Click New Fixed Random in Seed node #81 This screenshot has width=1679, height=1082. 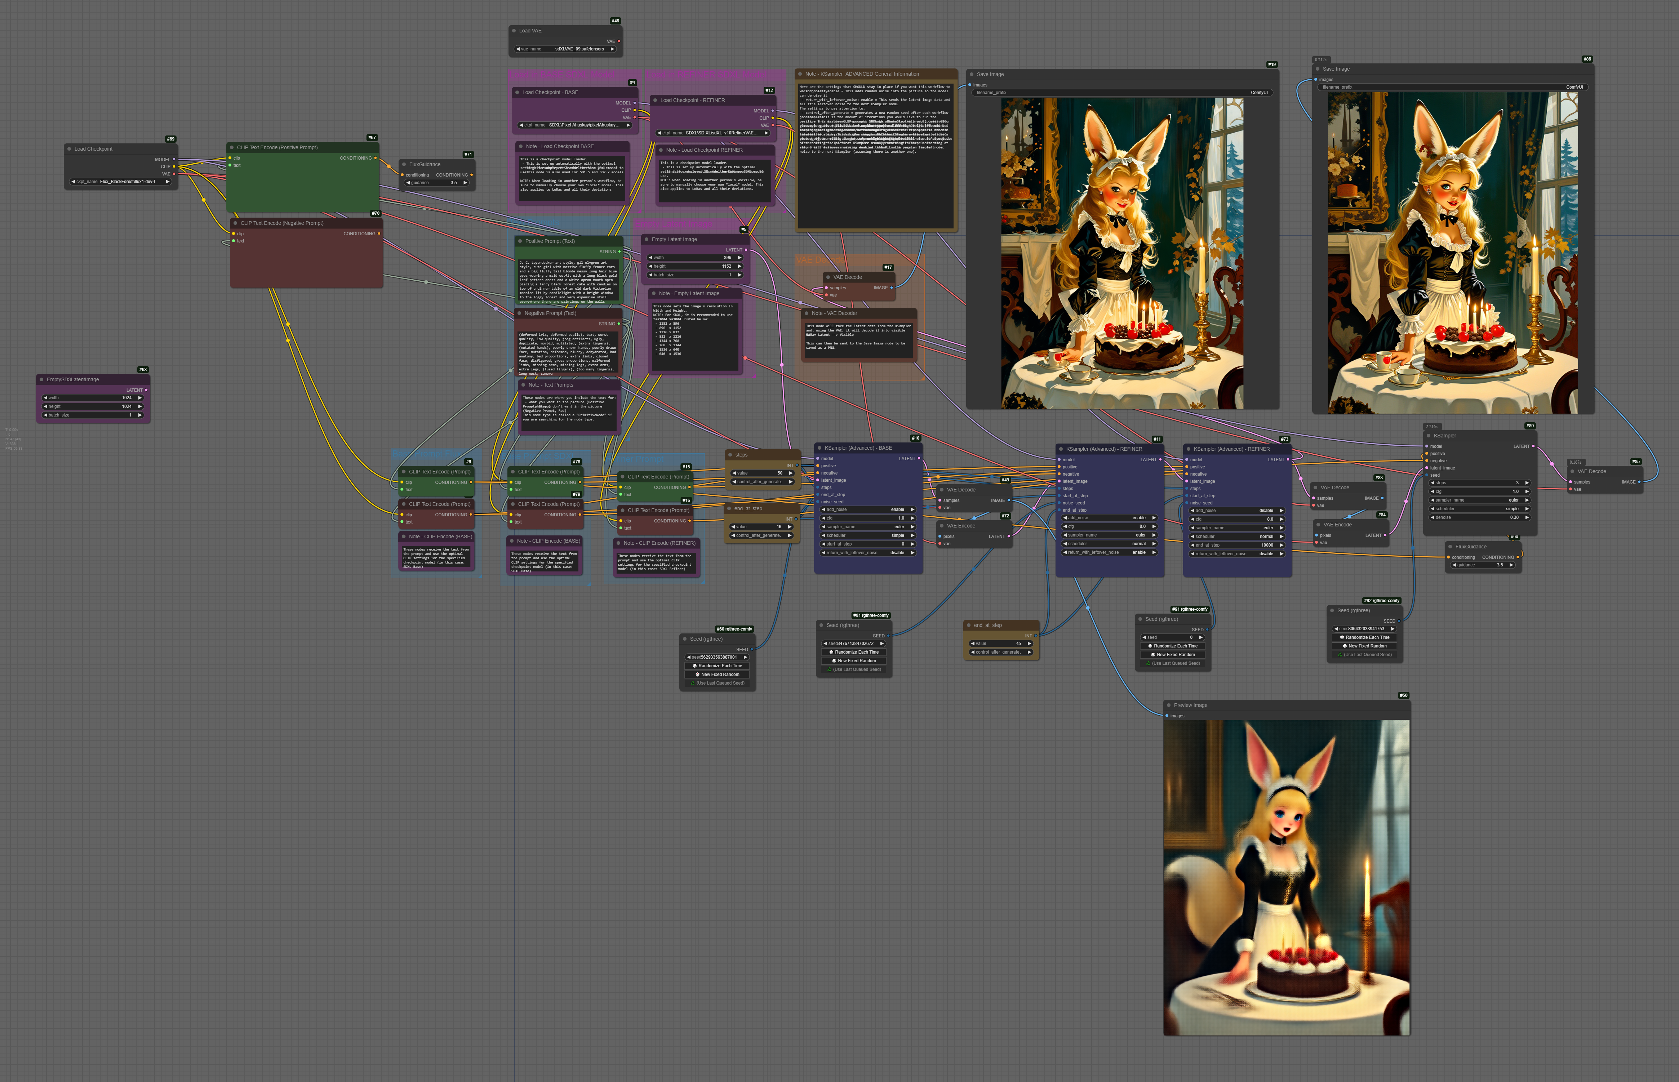(853, 661)
